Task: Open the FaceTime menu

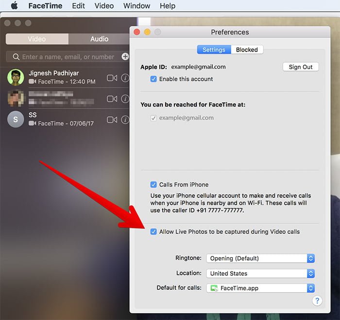Action: pos(45,6)
